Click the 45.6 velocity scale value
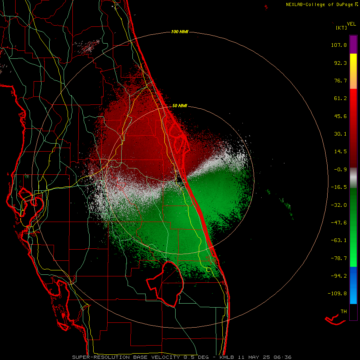This screenshot has height=360, width=360. [340, 116]
